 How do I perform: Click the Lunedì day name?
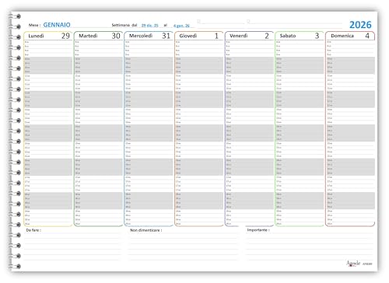[36, 36]
